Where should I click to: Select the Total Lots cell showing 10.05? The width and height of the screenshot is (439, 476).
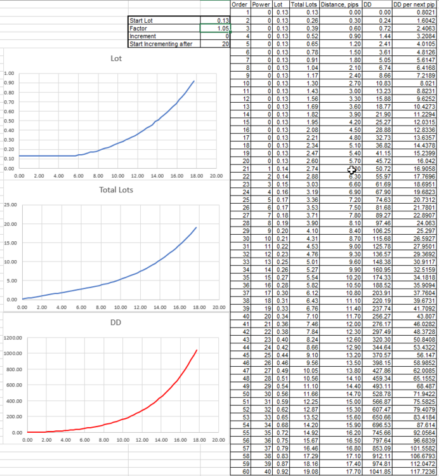pyautogui.click(x=305, y=371)
